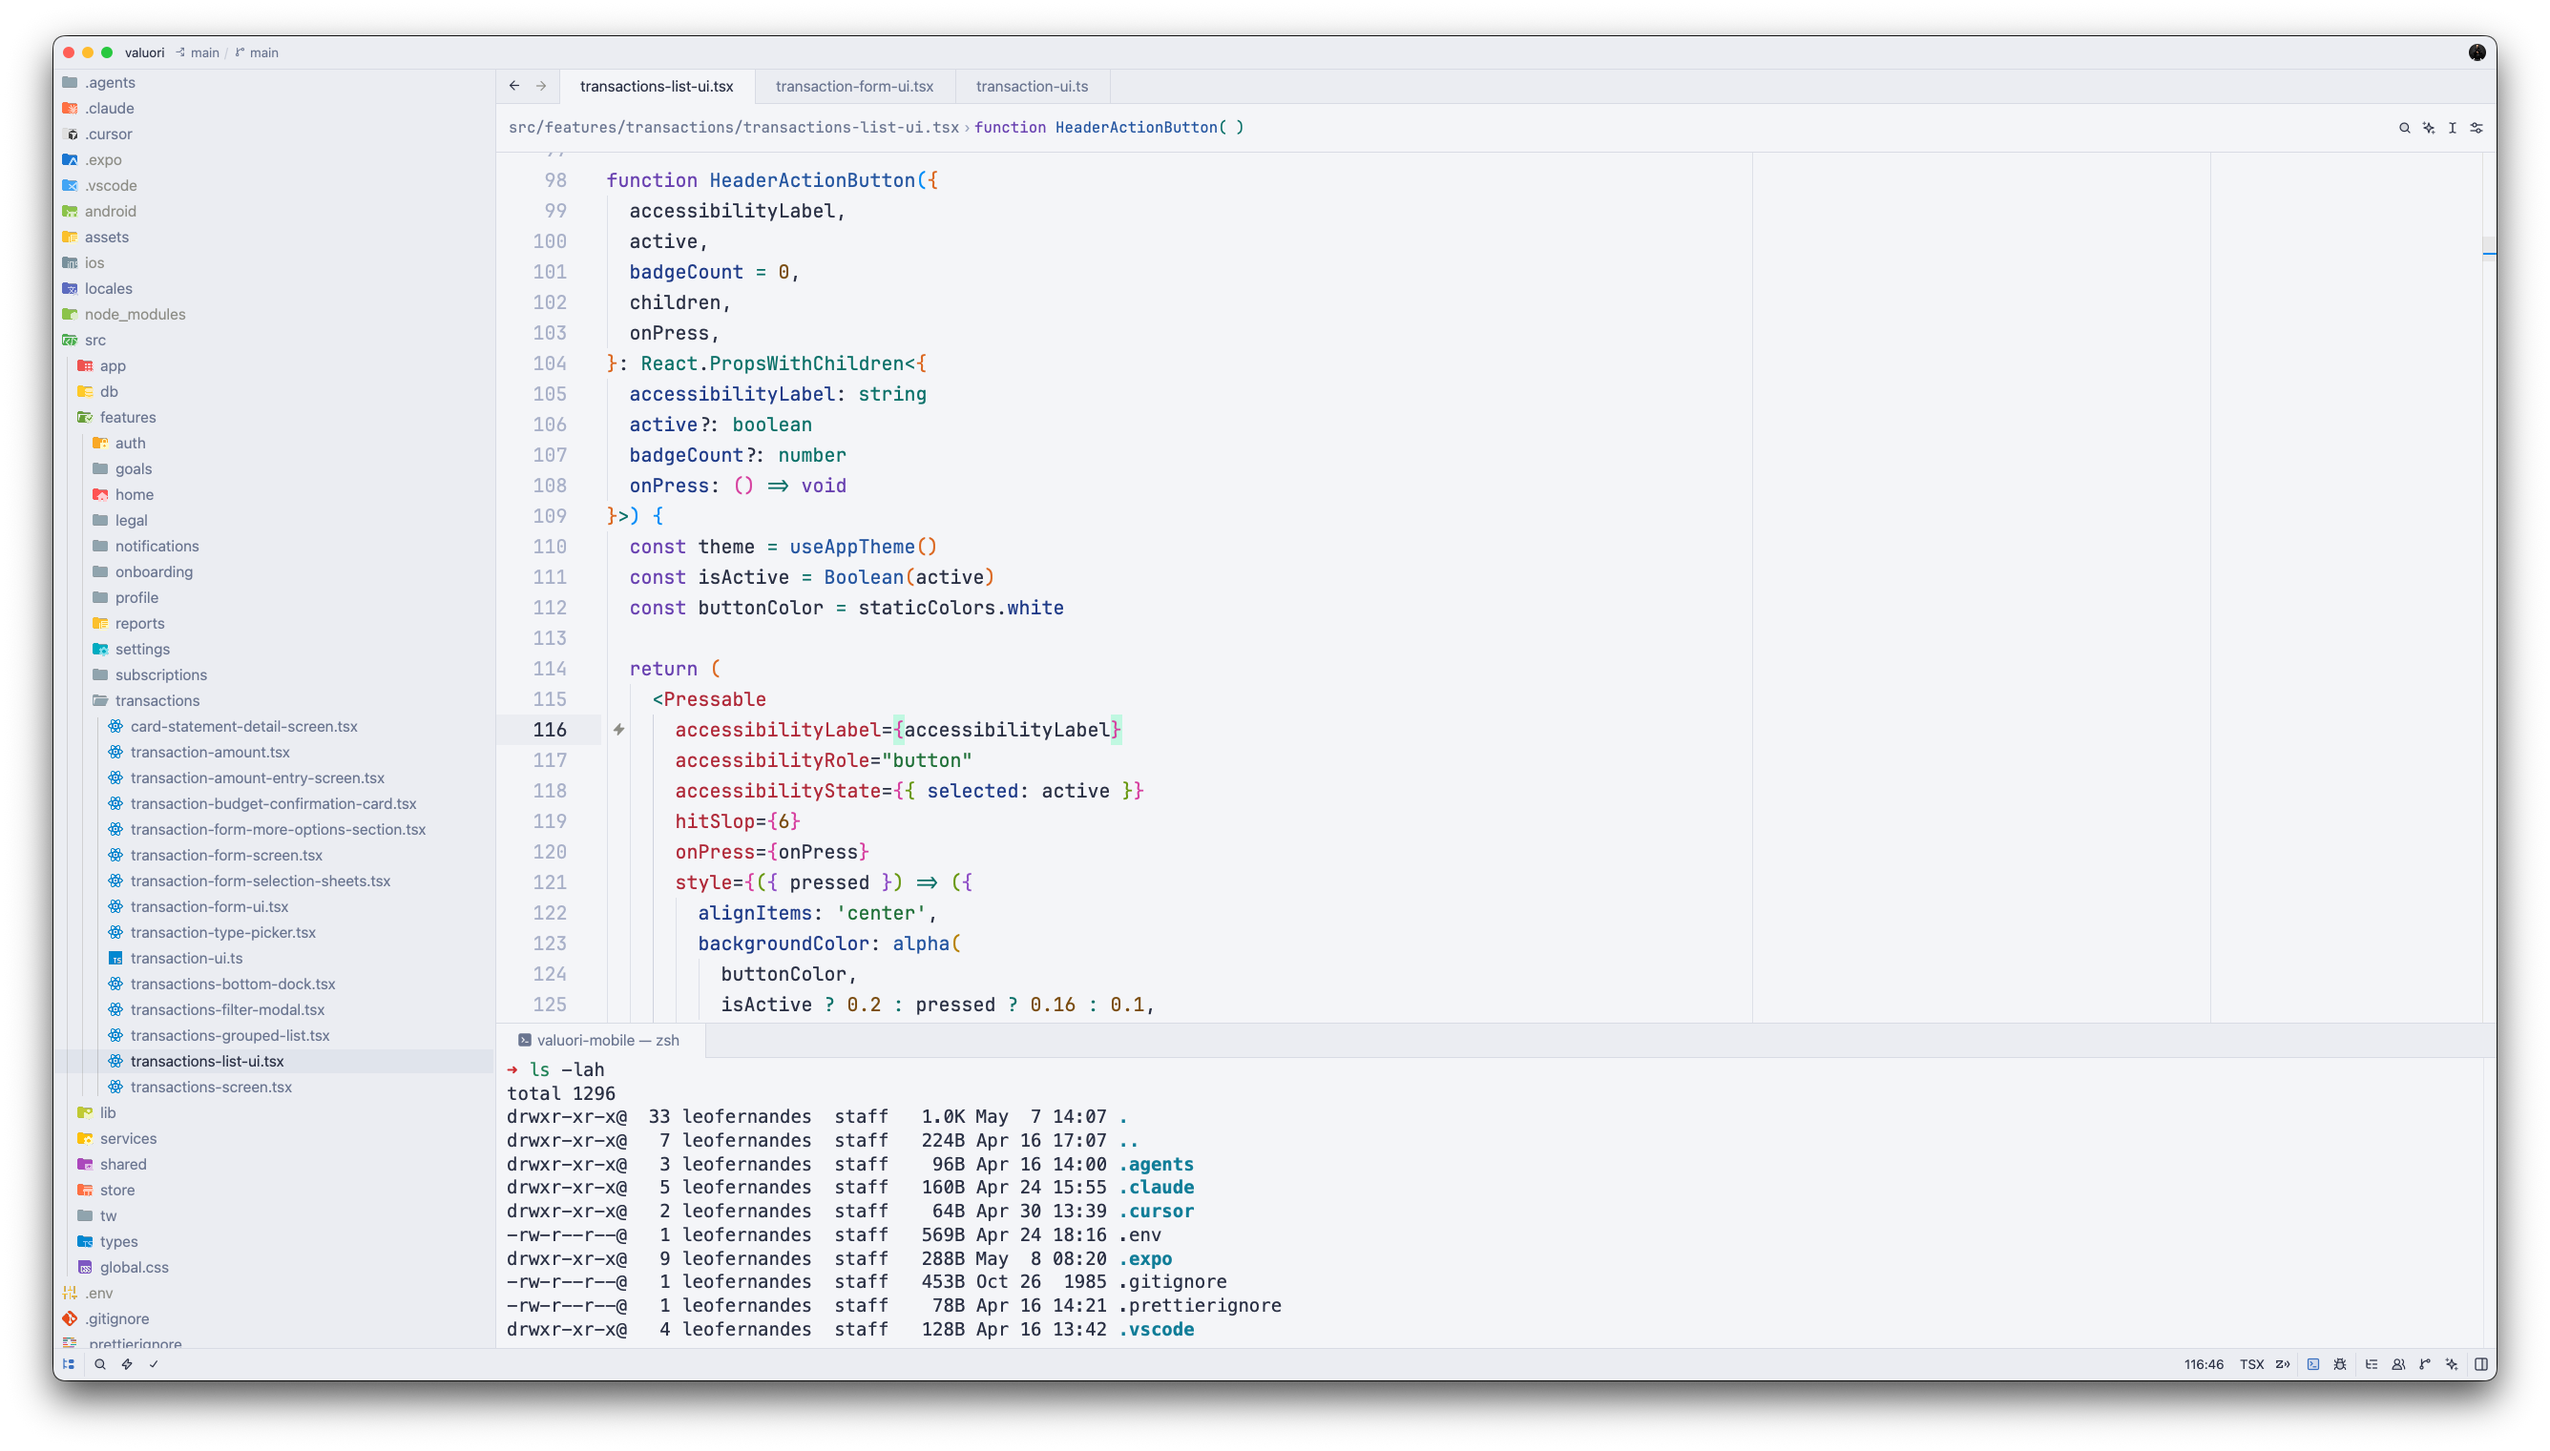Click the main branch name in title bar
This screenshot has height=1451, width=2550.
[x=264, y=52]
